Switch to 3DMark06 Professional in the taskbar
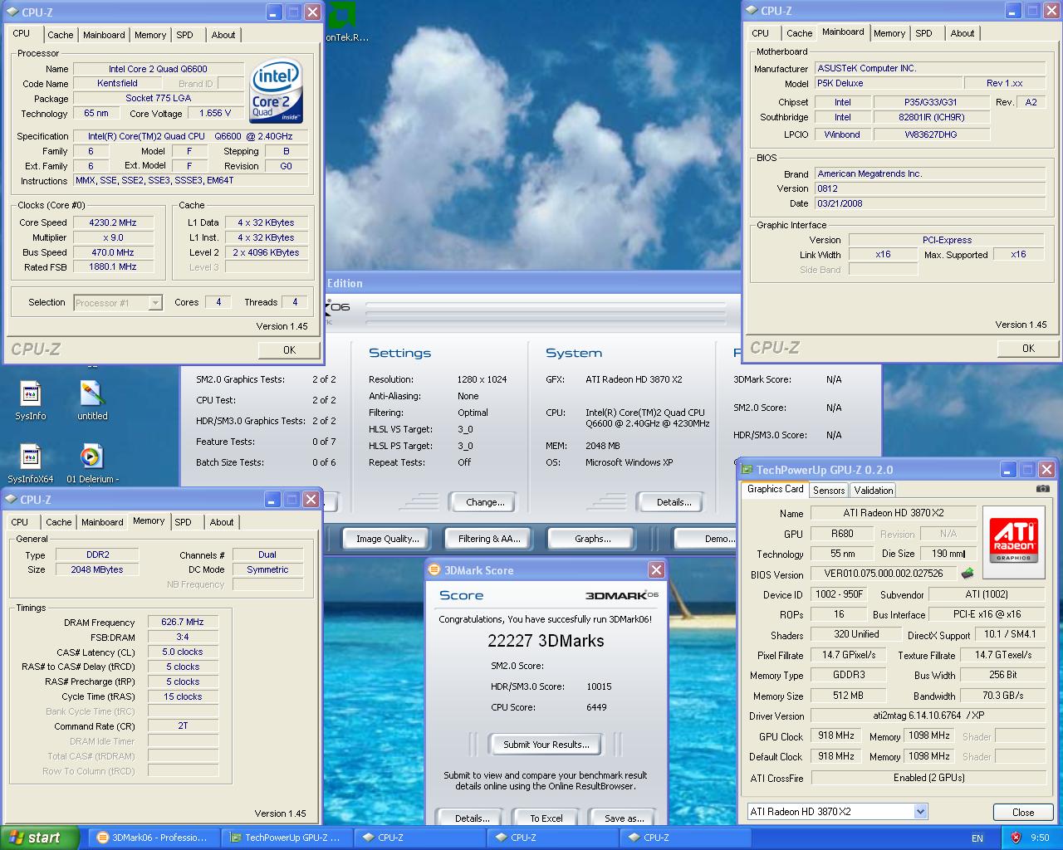This screenshot has width=1063, height=850. tap(154, 838)
